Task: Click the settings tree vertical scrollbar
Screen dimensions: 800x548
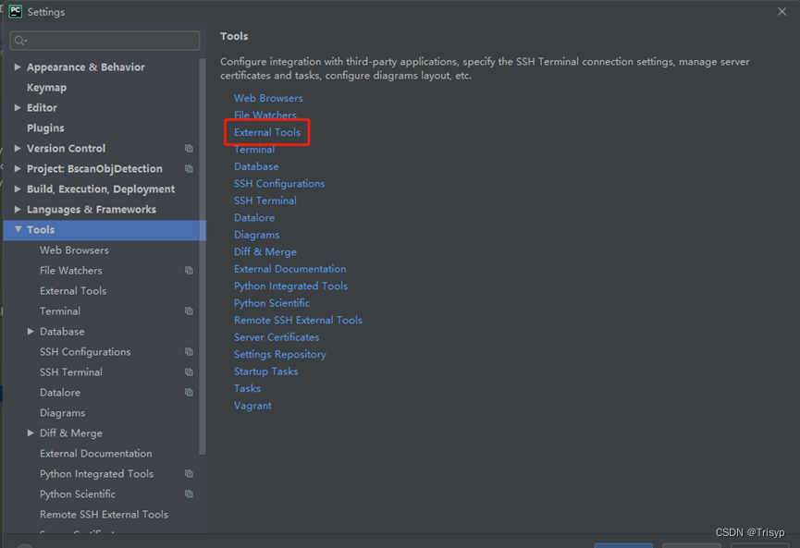Action: click(x=203, y=256)
